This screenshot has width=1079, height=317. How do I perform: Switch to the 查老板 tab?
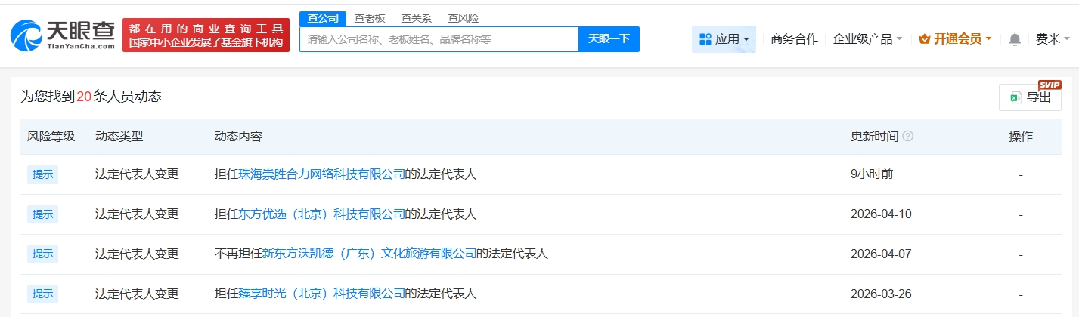point(370,18)
